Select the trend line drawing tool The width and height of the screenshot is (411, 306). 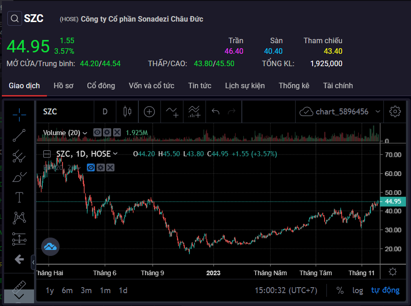[19, 135]
